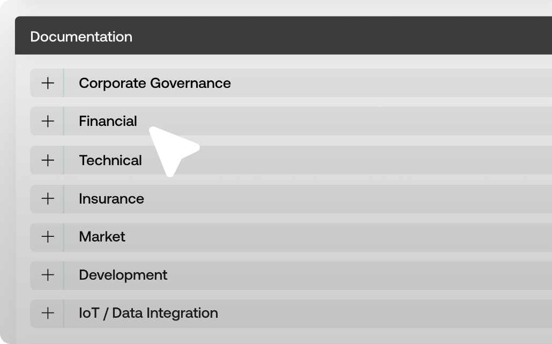The image size is (552, 344).
Task: Select the Insurance label text
Action: (x=111, y=199)
